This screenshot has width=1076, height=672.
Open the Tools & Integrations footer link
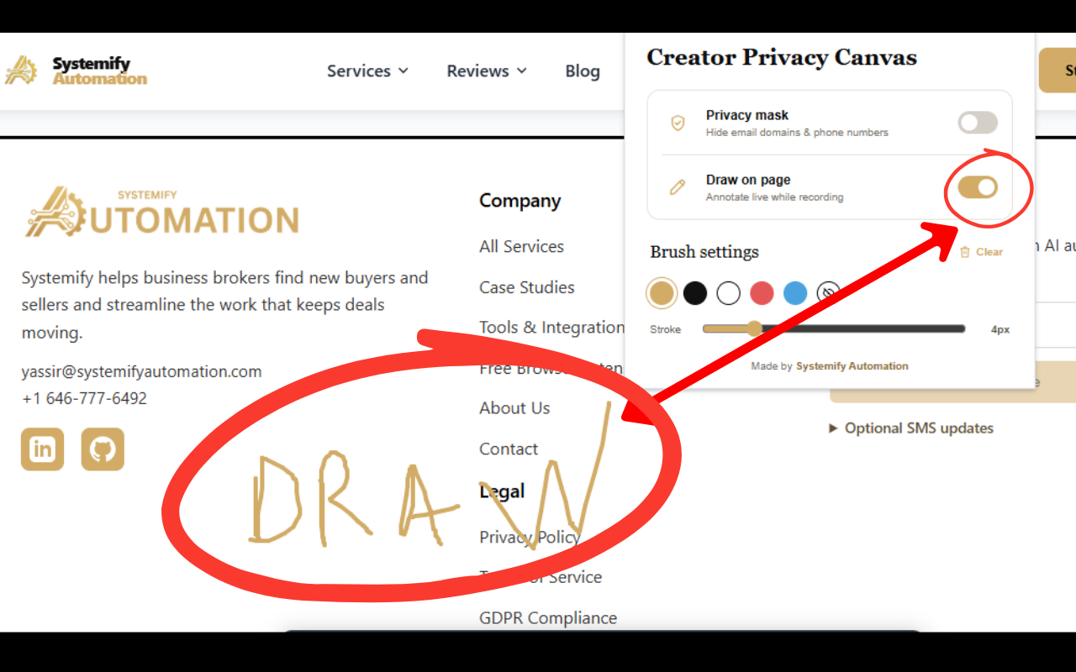pyautogui.click(x=552, y=328)
